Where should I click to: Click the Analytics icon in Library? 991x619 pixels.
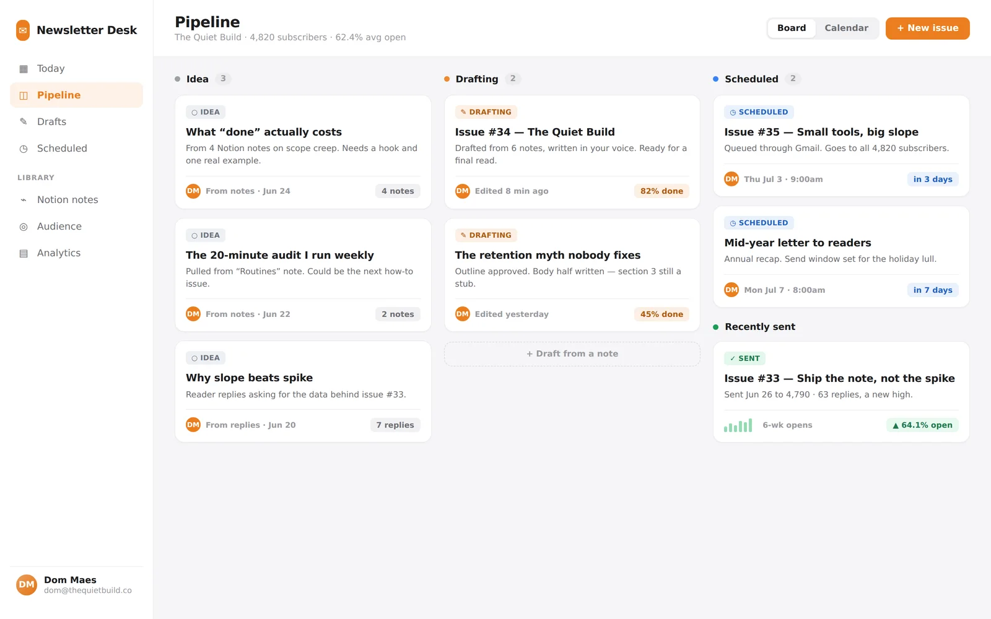click(24, 253)
